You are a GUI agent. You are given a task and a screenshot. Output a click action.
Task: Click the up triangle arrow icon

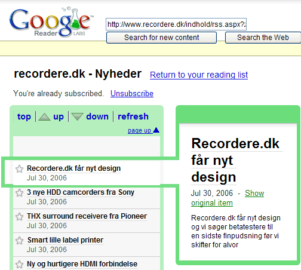[44, 116]
